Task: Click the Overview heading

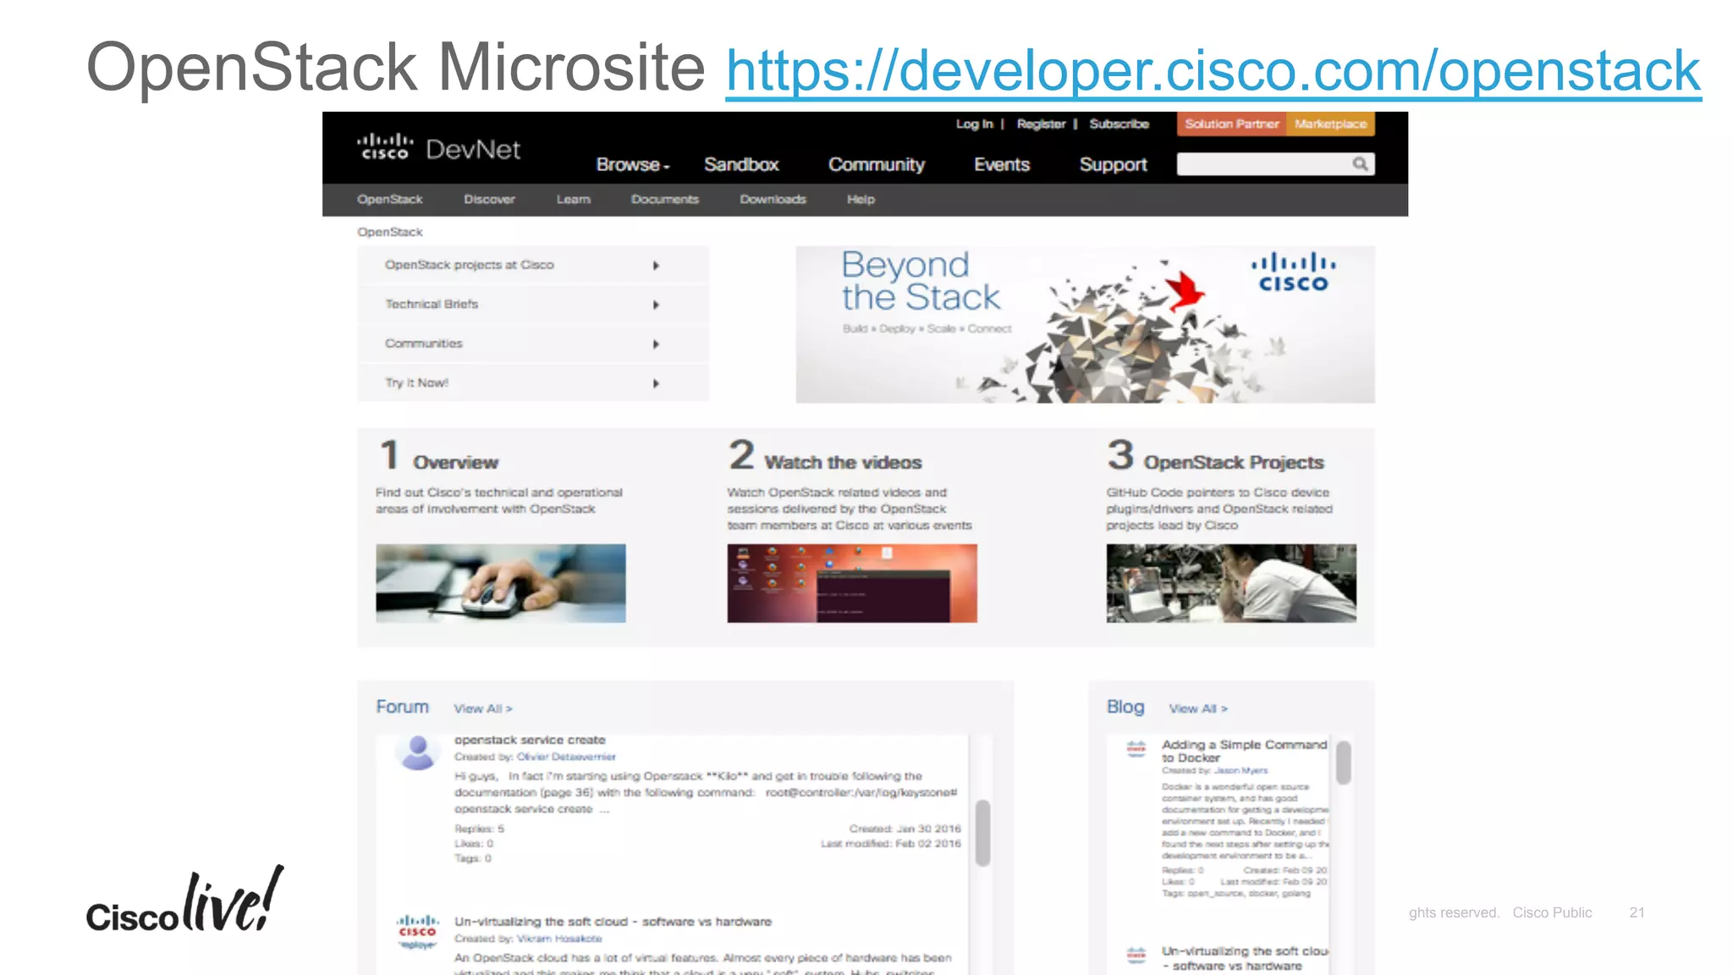Action: [455, 462]
